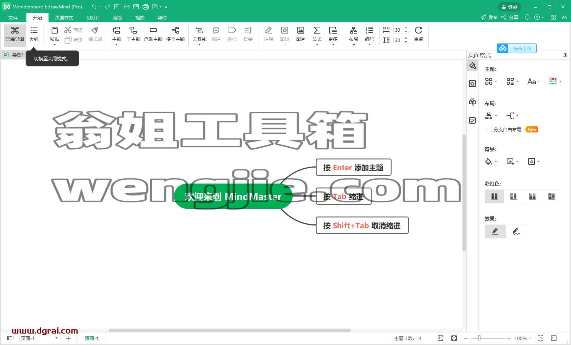Select the fourth rainbow color style
The height and width of the screenshot is (345, 571).
[552, 196]
